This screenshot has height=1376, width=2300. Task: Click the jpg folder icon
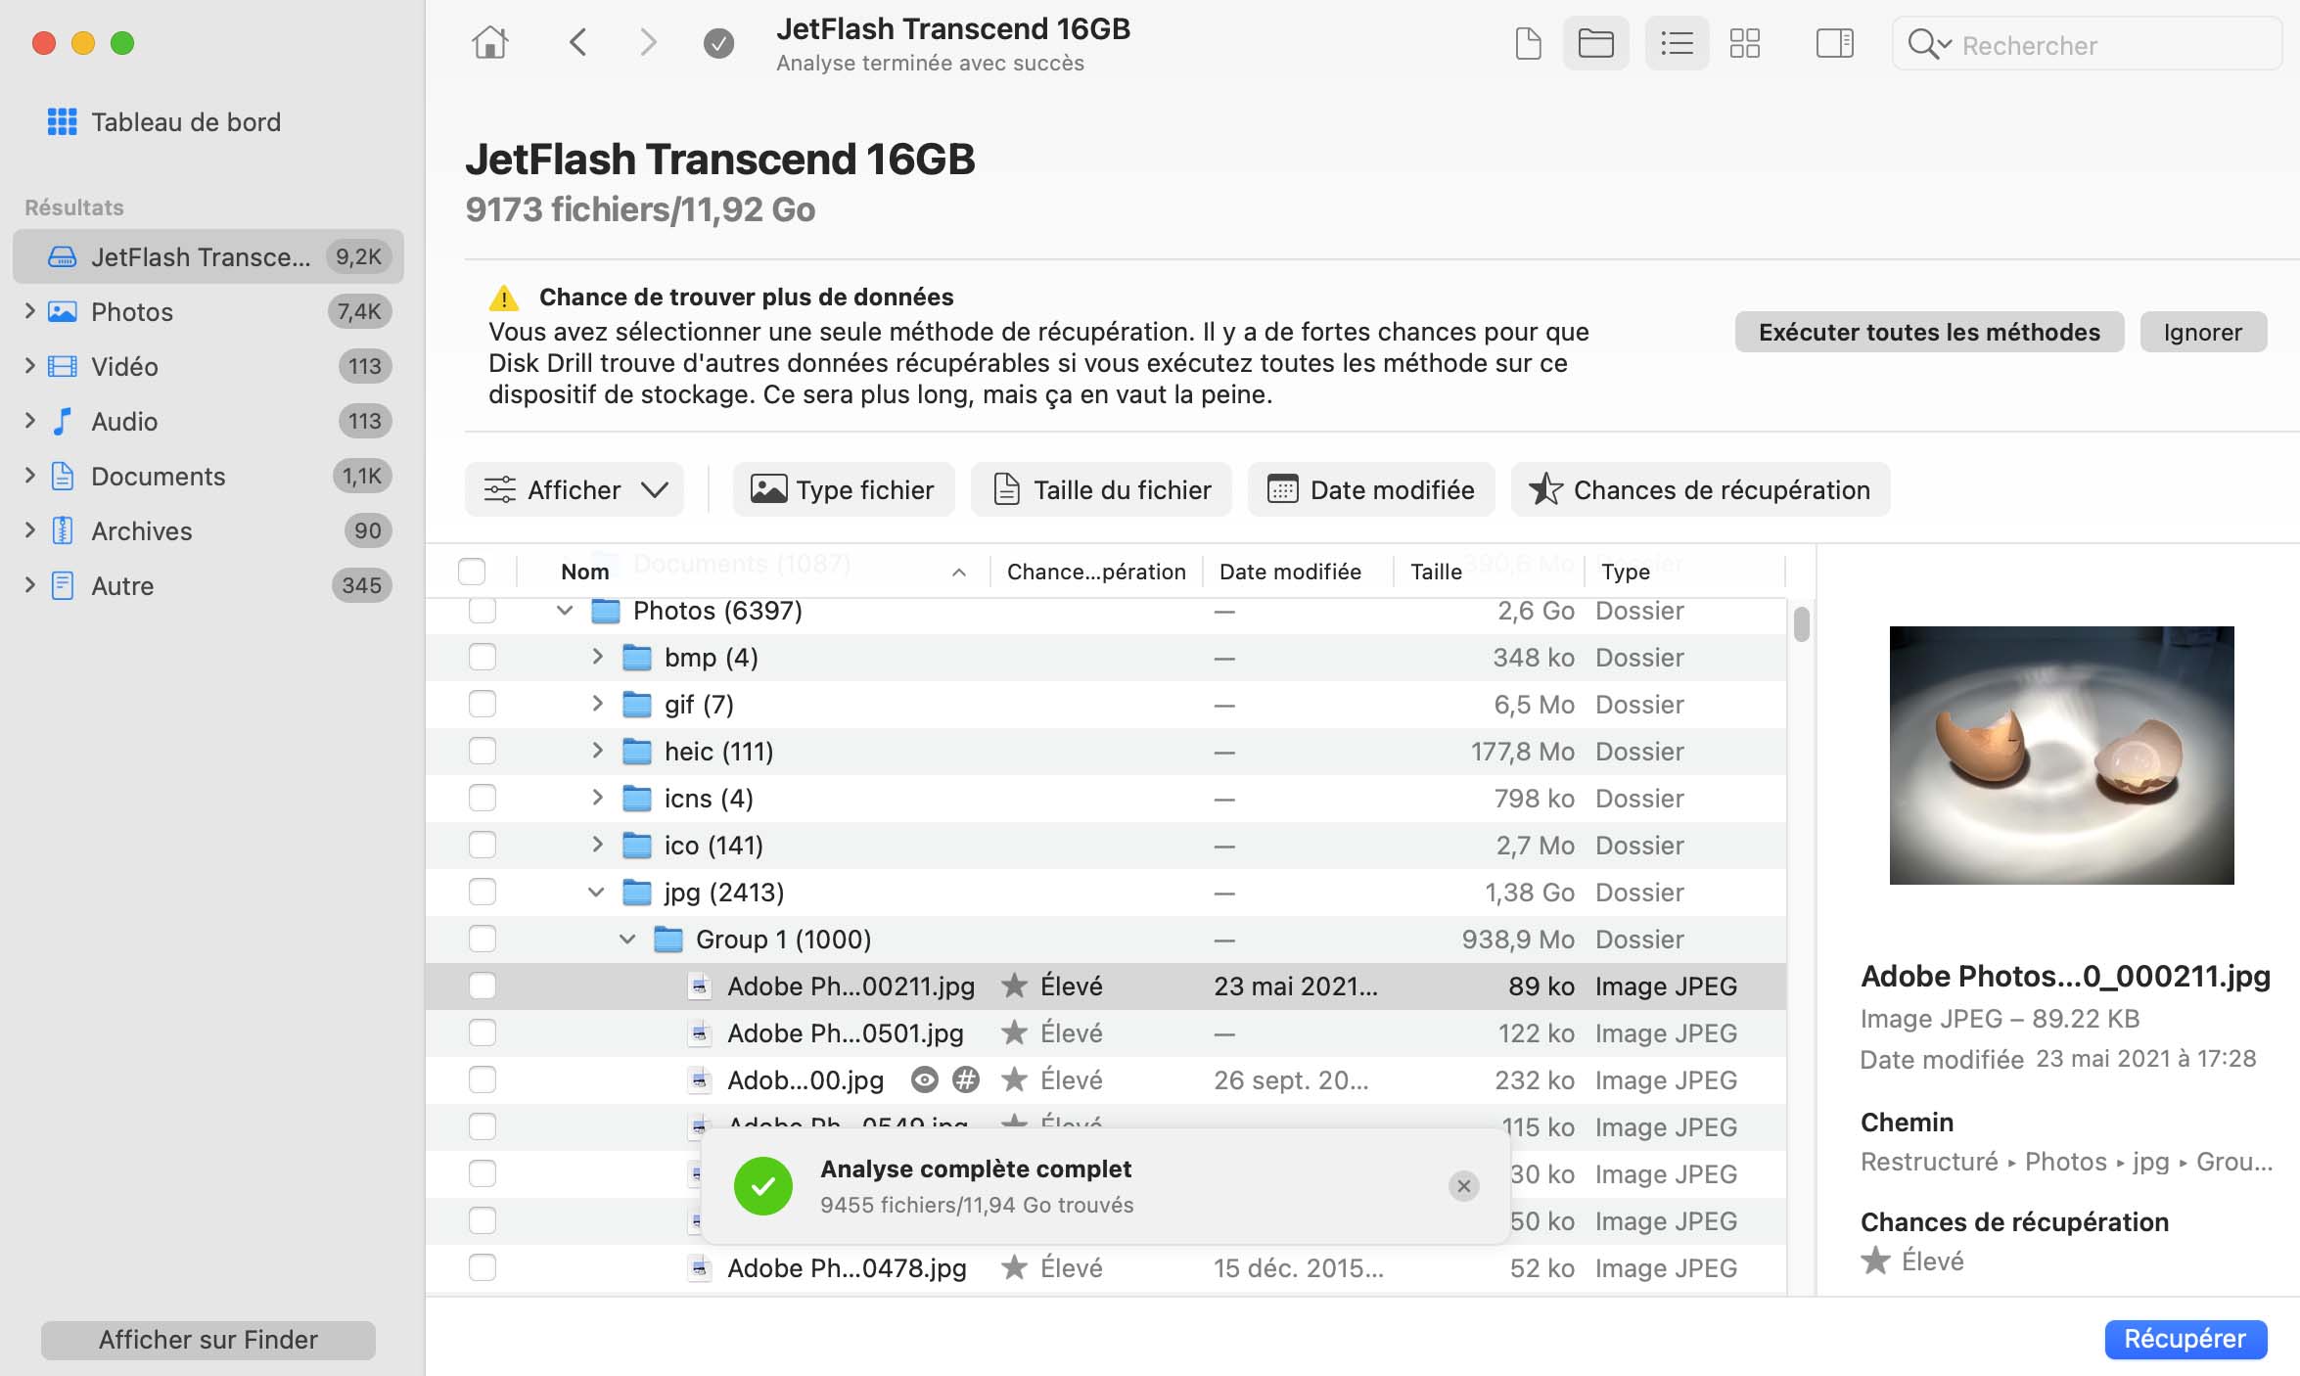click(637, 892)
